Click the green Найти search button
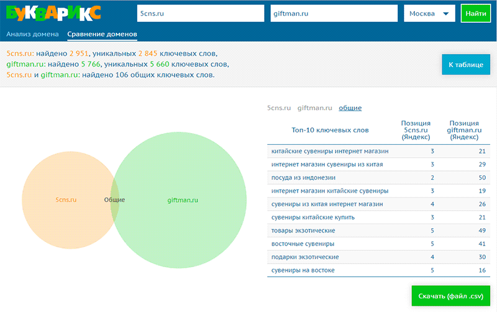This screenshot has height=312, width=497. point(475,13)
